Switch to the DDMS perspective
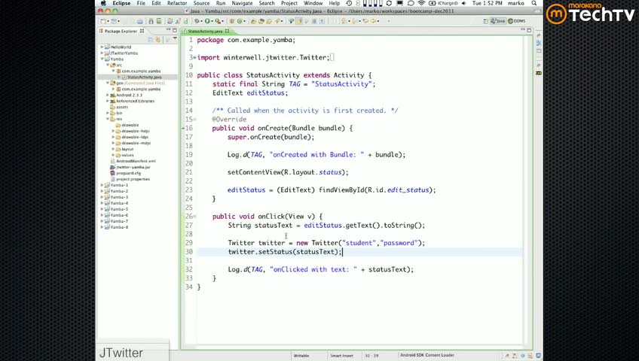This screenshot has height=361, width=639. [x=516, y=21]
